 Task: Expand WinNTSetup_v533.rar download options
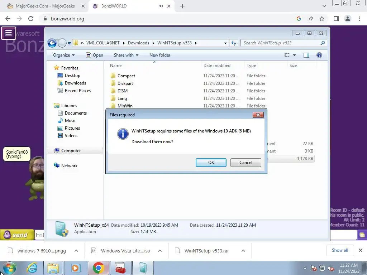pyautogui.click(x=243, y=251)
